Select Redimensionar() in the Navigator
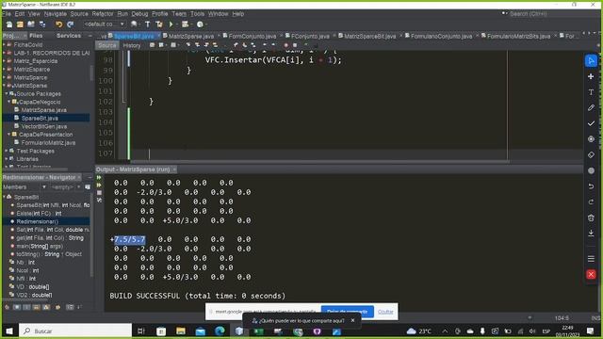 (x=38, y=221)
